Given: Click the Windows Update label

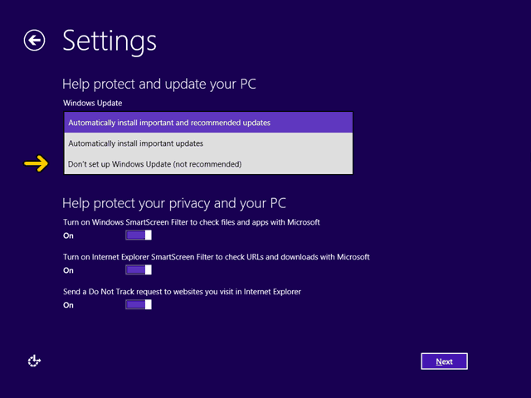Looking at the screenshot, I should (x=92, y=103).
